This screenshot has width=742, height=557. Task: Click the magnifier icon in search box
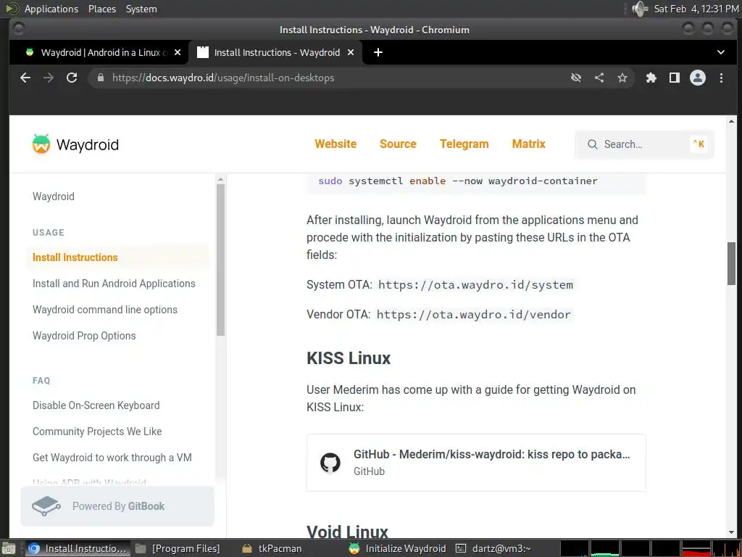593,144
